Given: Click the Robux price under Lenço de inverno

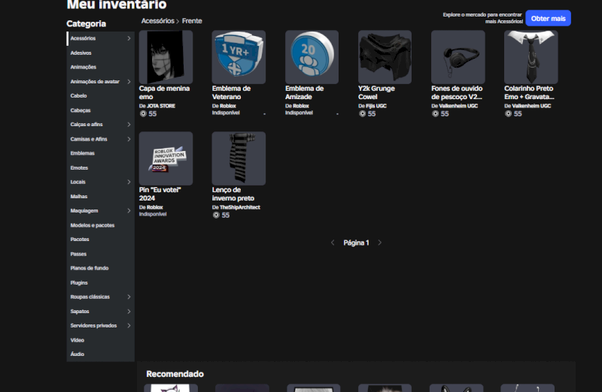Looking at the screenshot, I should pos(221,215).
